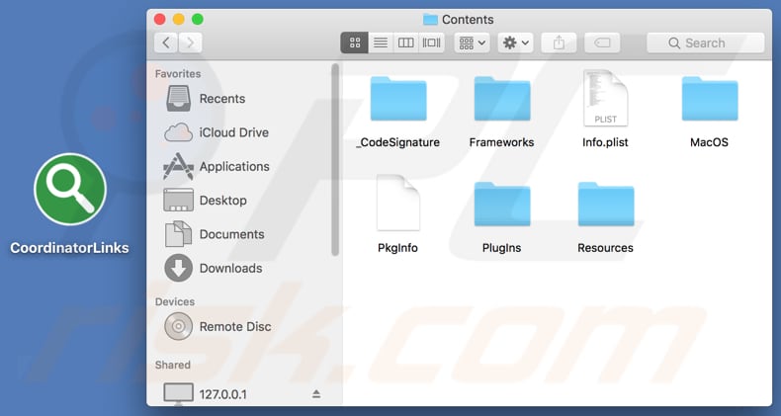
Task: Select the PkgInfo file icon
Action: (398, 203)
